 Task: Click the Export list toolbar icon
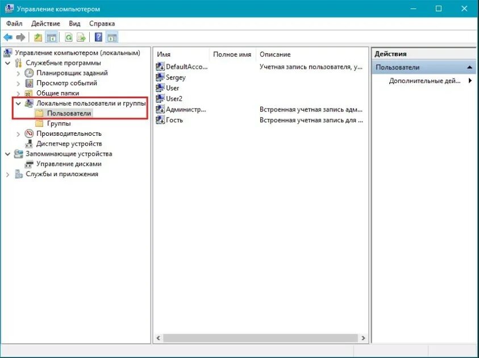[81, 38]
